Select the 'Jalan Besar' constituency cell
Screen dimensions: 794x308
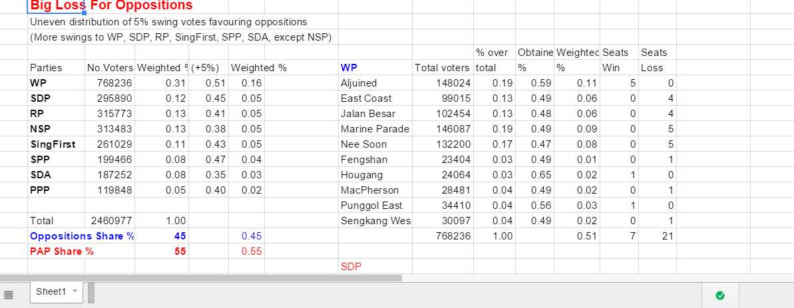pos(375,113)
